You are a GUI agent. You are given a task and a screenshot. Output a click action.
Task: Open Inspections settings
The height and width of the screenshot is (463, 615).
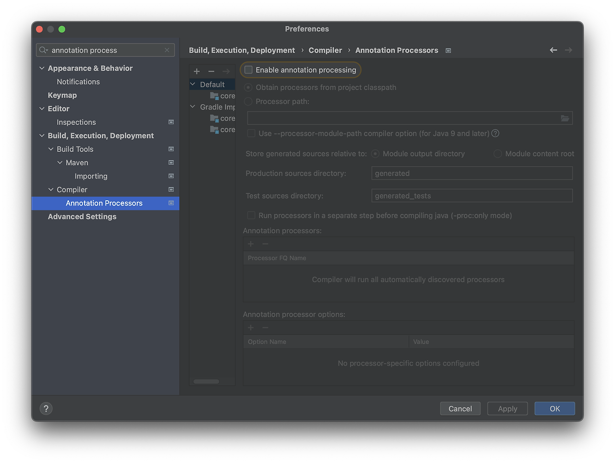click(x=76, y=122)
